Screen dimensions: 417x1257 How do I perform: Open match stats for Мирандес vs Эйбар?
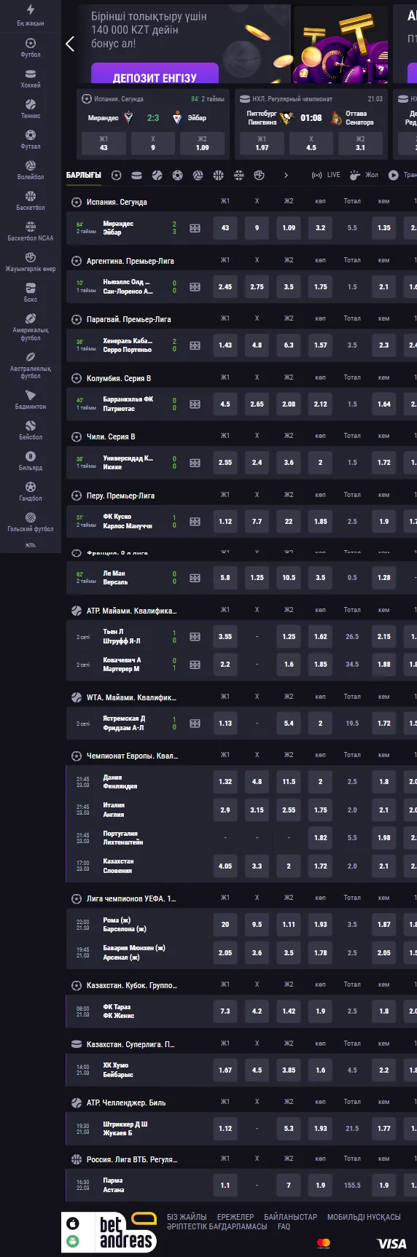click(x=195, y=228)
